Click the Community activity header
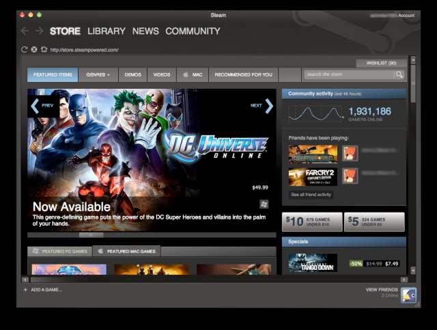Viewport: 437px width, 330px height. 344,94
